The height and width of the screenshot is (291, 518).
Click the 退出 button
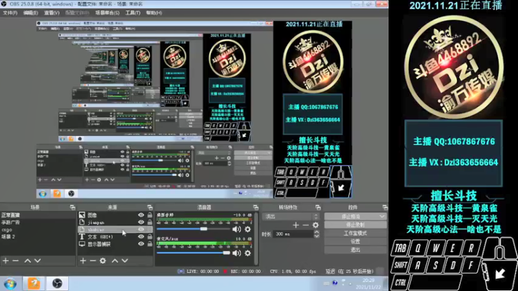(x=355, y=250)
